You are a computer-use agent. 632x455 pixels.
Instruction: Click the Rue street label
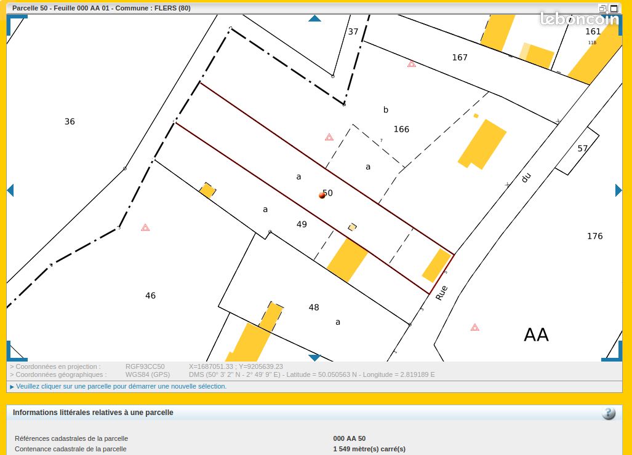click(441, 293)
